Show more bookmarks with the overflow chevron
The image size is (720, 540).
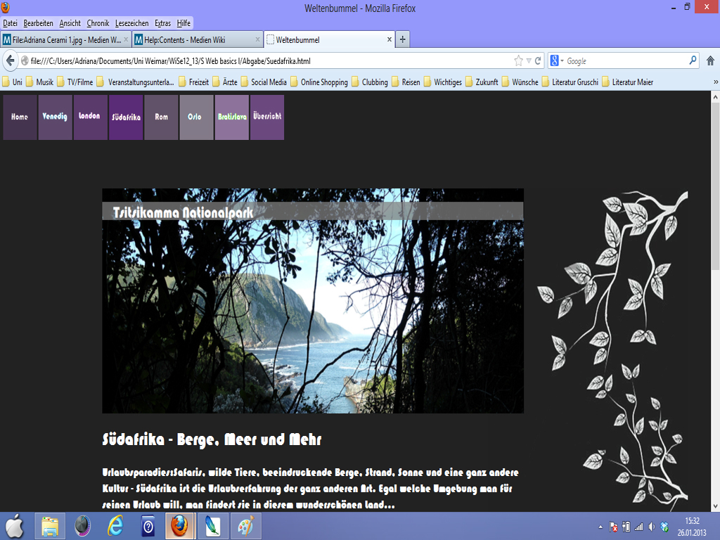point(715,82)
